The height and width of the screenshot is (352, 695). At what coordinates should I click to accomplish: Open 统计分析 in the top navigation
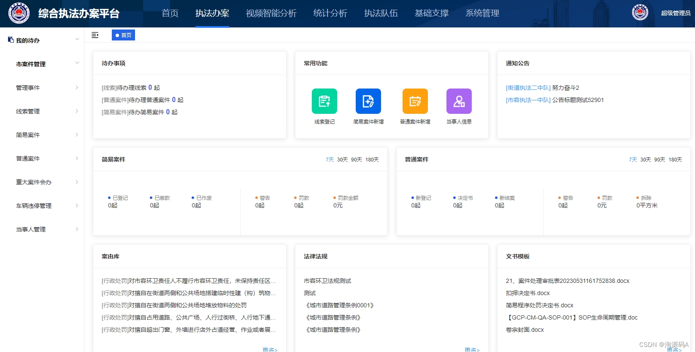tap(330, 13)
